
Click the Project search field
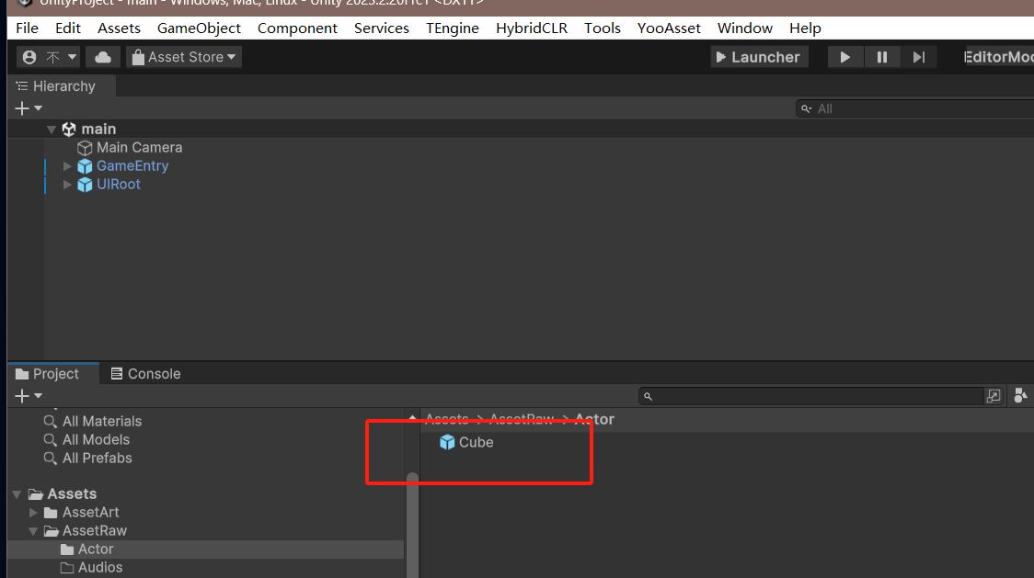coord(810,396)
